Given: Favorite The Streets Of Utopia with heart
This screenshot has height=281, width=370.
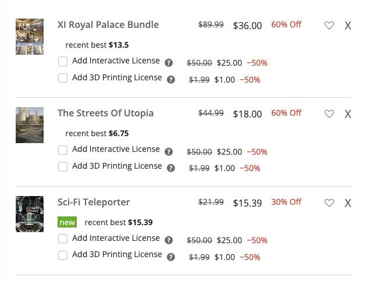Looking at the screenshot, I should (x=329, y=114).
